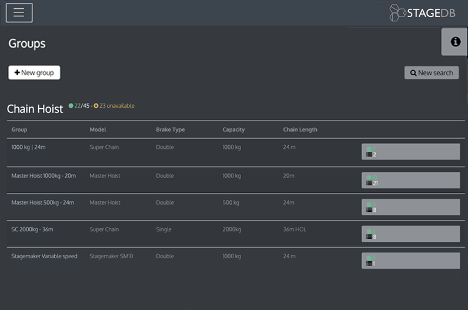Screen dimensions: 468x310
Task: Click the orange unavailable icon beside 23 unavailable
Action: (x=96, y=106)
